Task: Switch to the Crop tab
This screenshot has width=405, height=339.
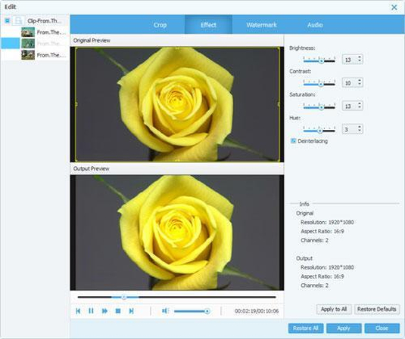Action: [x=160, y=25]
